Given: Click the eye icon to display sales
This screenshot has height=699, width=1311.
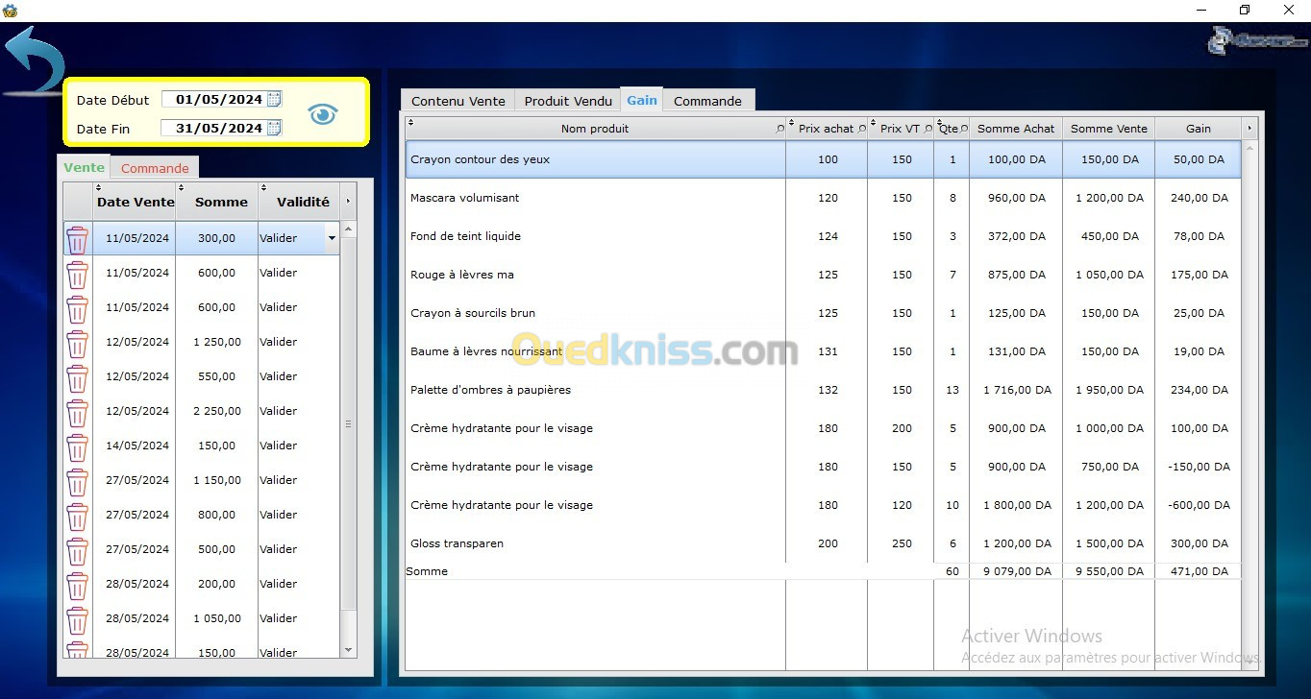Looking at the screenshot, I should pos(323,114).
